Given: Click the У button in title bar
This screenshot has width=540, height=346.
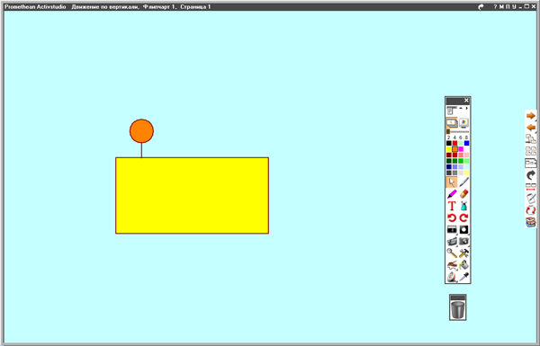Looking at the screenshot, I should 514,7.
